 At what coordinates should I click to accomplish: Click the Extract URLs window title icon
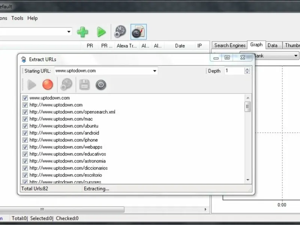click(x=24, y=60)
